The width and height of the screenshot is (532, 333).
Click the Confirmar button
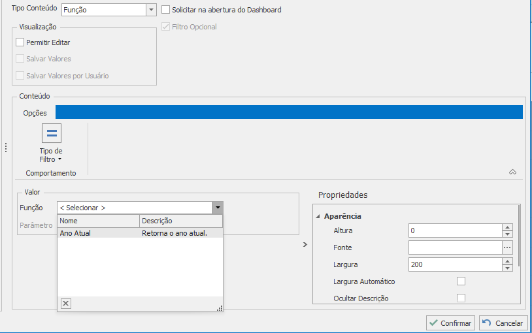coord(451,323)
